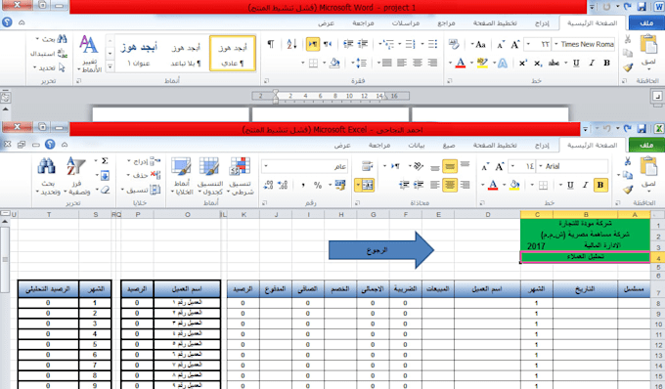Open Excel's conditional formatting تنسيق شرطي menu

241,176
